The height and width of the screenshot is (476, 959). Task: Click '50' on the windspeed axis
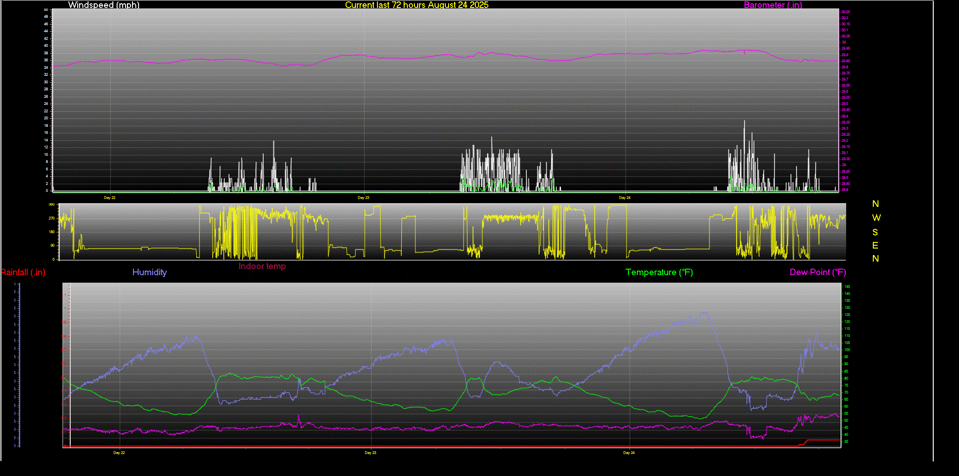(x=46, y=9)
